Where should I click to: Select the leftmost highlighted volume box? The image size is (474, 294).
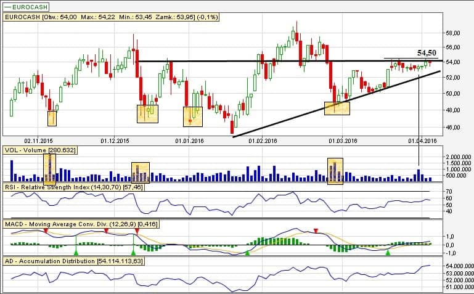coord(50,168)
